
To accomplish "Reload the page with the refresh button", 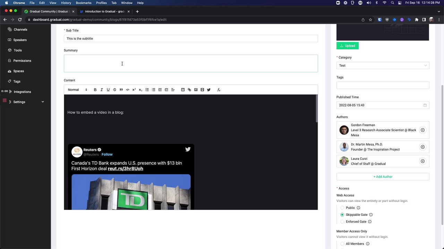I will pyautogui.click(x=20, y=20).
